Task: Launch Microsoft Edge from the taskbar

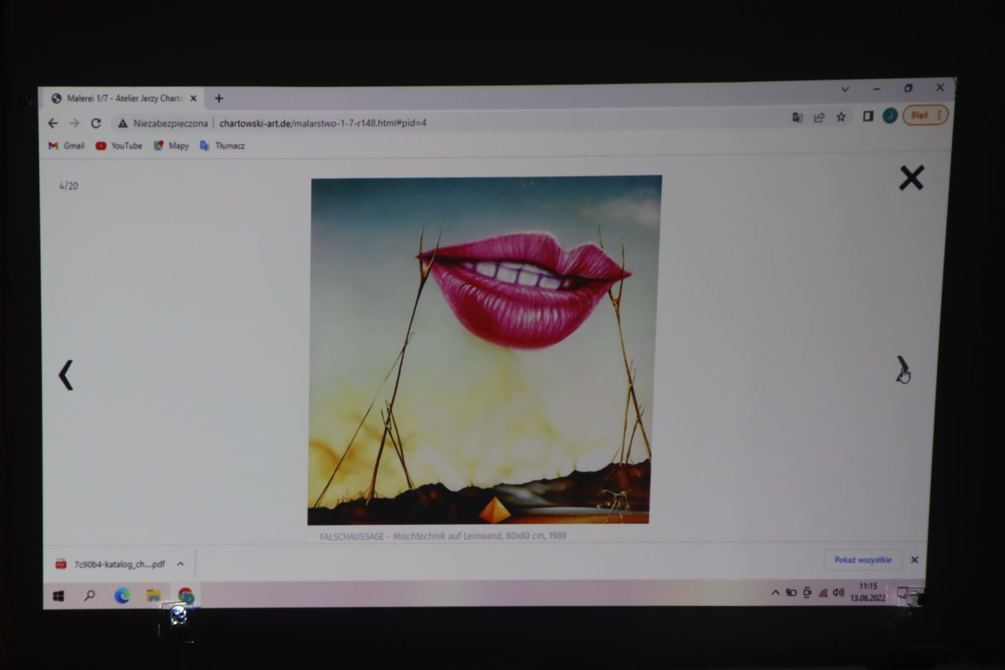Action: (122, 596)
